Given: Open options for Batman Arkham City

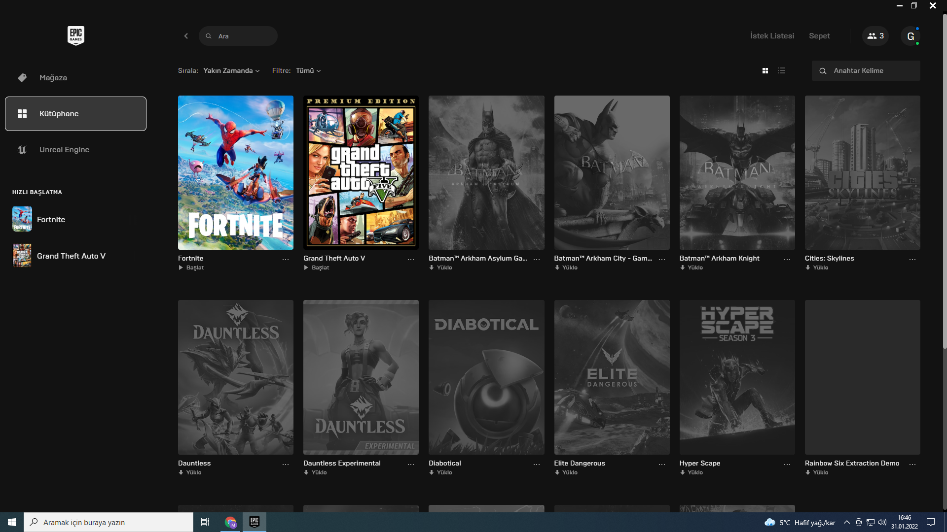Looking at the screenshot, I should point(662,259).
